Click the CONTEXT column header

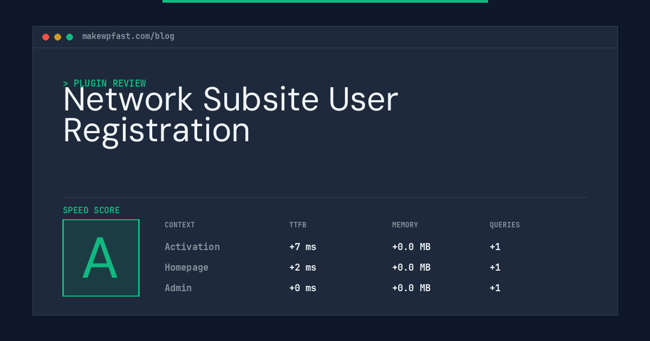pos(180,225)
